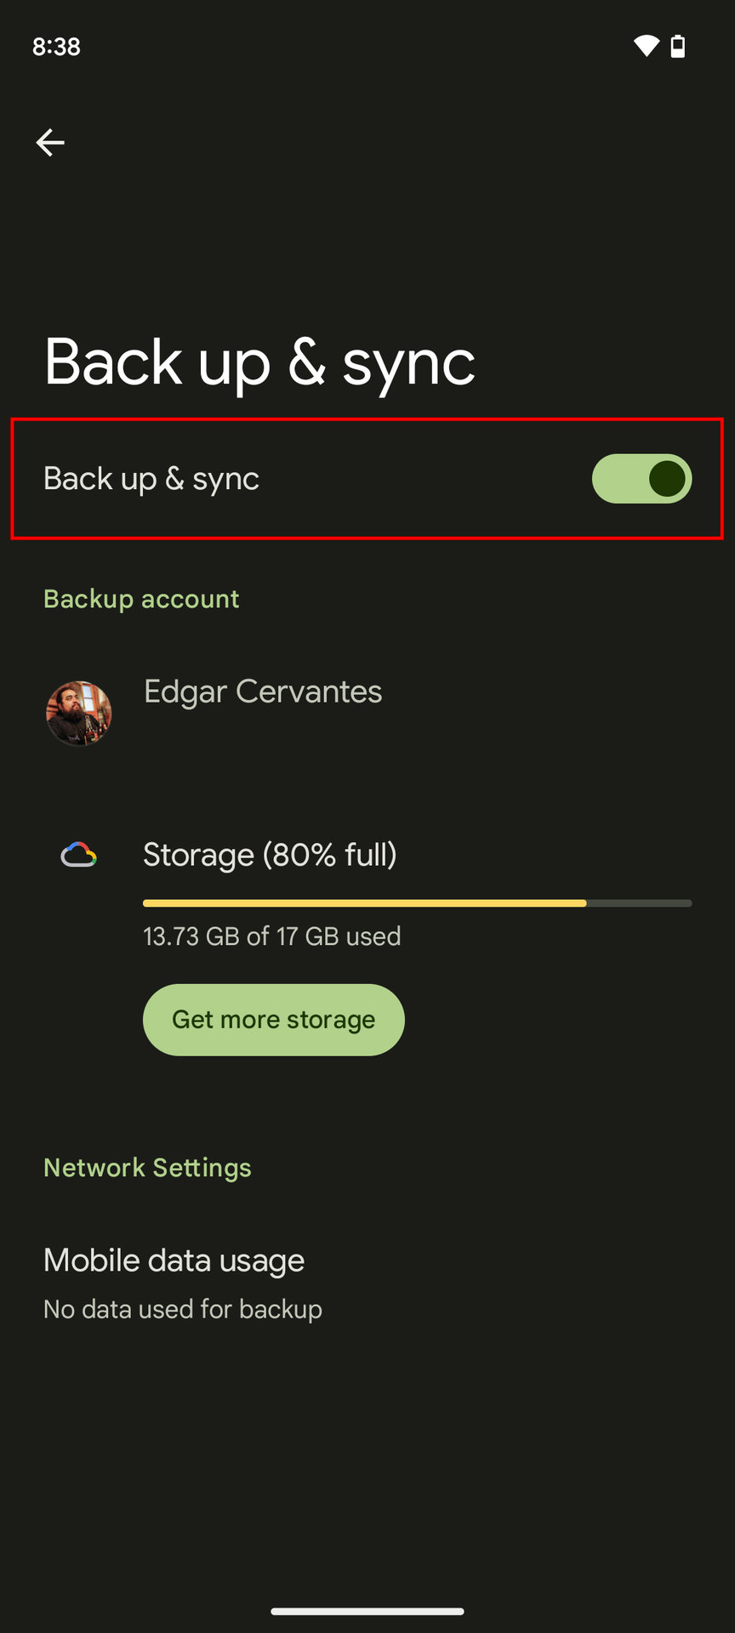Tap 13.73 GB of 17 GB used text
Screen dimensions: 735x1633
tap(271, 936)
